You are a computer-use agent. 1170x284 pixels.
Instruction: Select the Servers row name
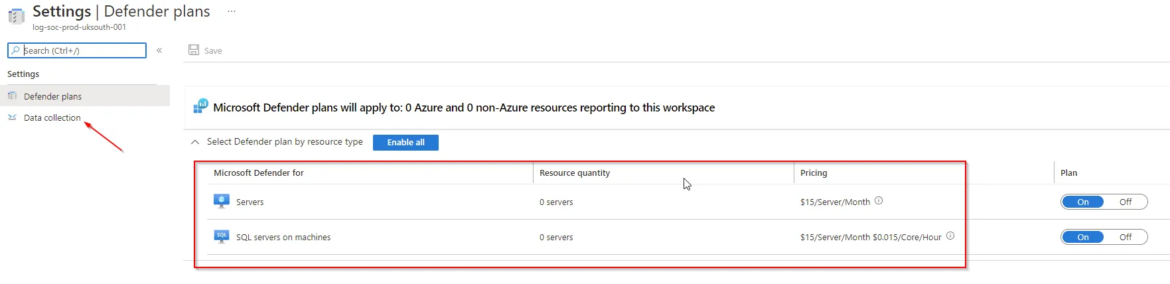pos(250,202)
